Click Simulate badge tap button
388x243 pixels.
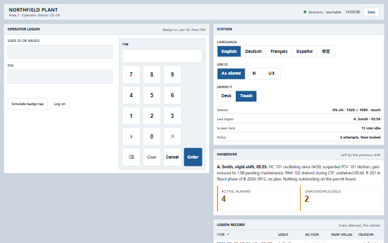(x=27, y=104)
